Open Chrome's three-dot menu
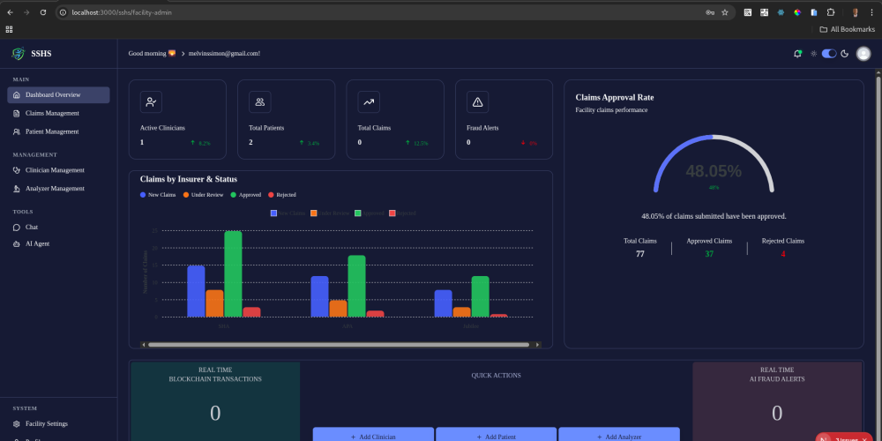This screenshot has width=882, height=441. coord(871,12)
